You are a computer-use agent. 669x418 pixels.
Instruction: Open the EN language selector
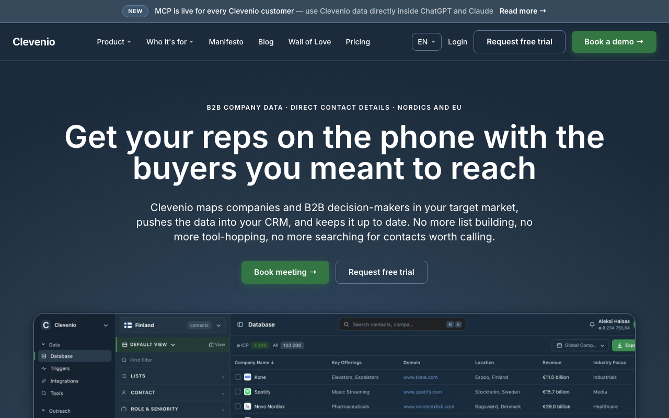click(x=426, y=42)
